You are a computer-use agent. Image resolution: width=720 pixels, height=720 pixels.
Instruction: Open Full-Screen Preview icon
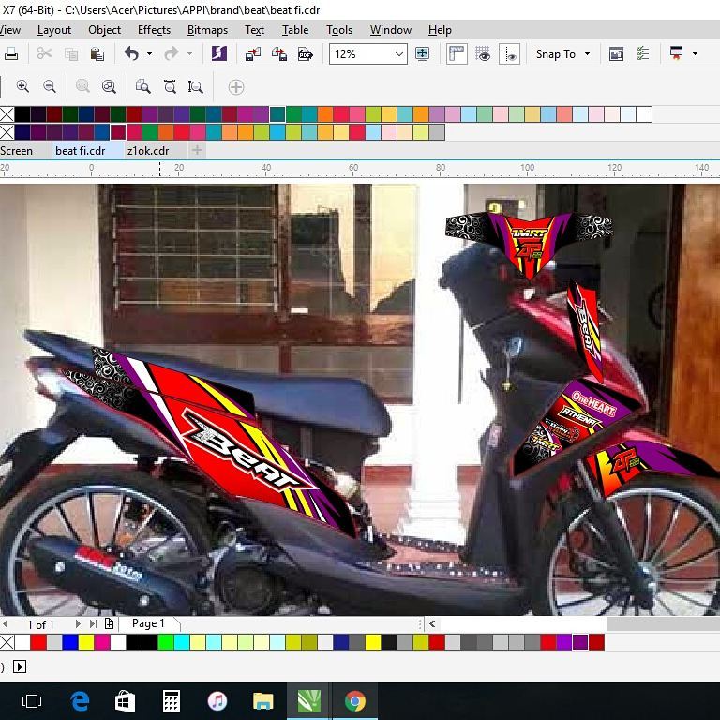coord(422,54)
